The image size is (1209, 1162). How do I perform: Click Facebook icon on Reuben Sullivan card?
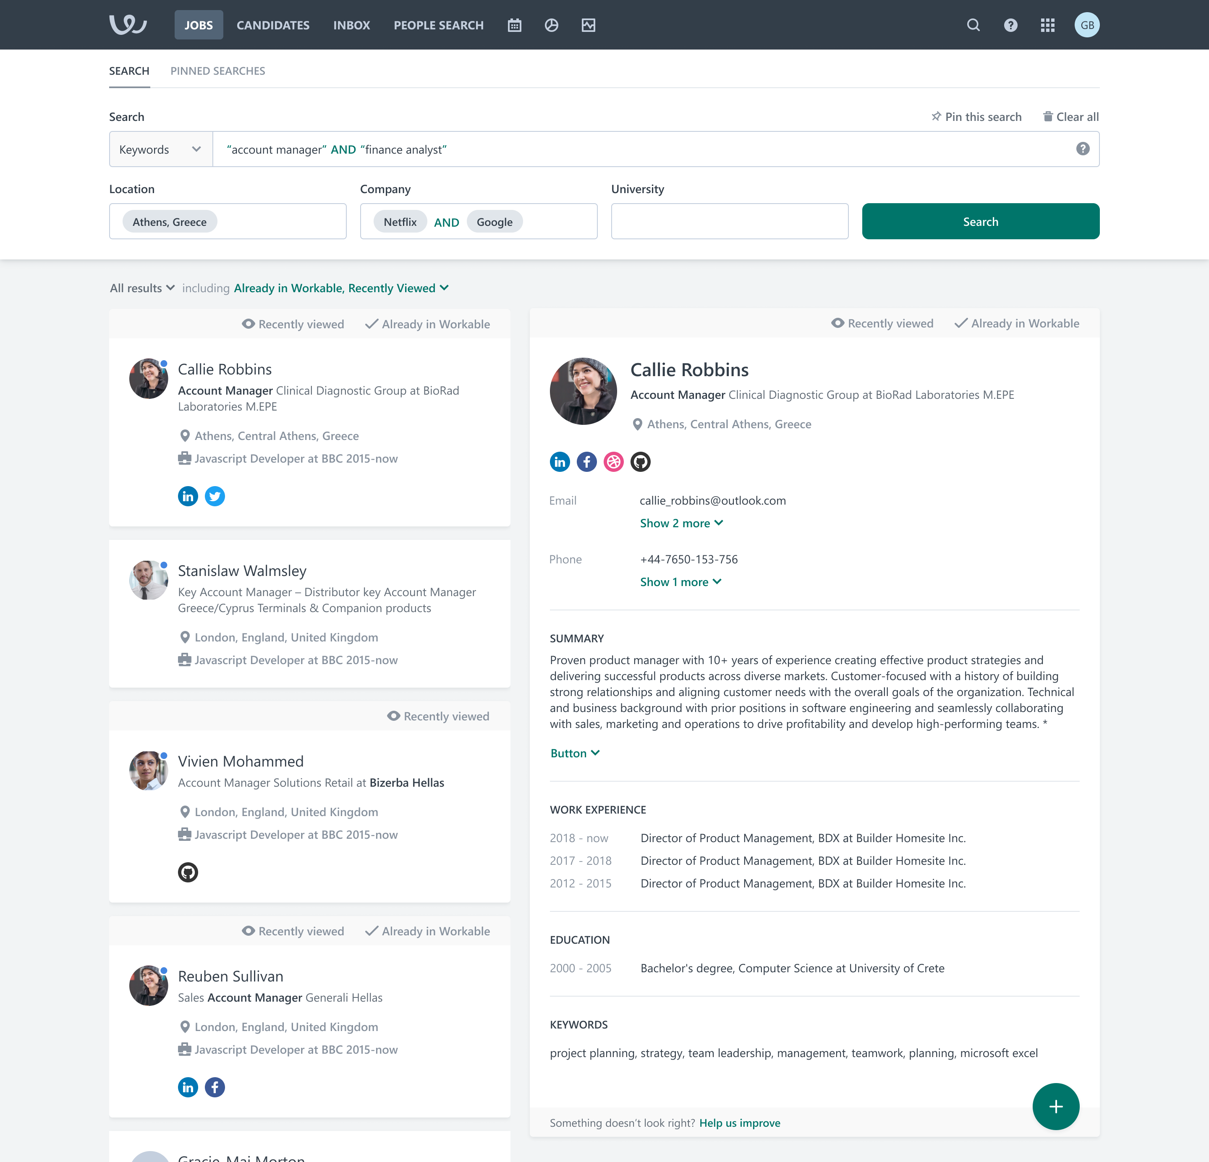[215, 1087]
